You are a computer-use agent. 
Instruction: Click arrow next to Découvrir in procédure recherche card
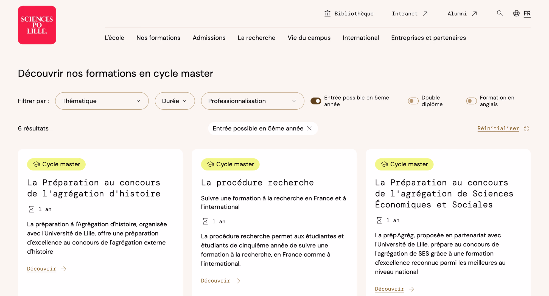(237, 281)
